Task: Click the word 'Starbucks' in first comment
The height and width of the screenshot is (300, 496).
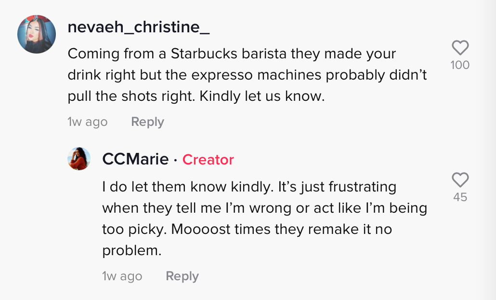Action: click(204, 54)
